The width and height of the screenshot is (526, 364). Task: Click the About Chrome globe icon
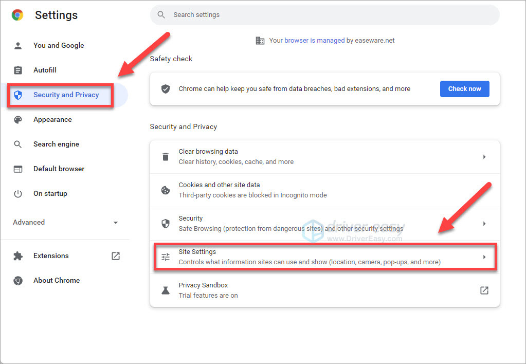[x=18, y=280]
